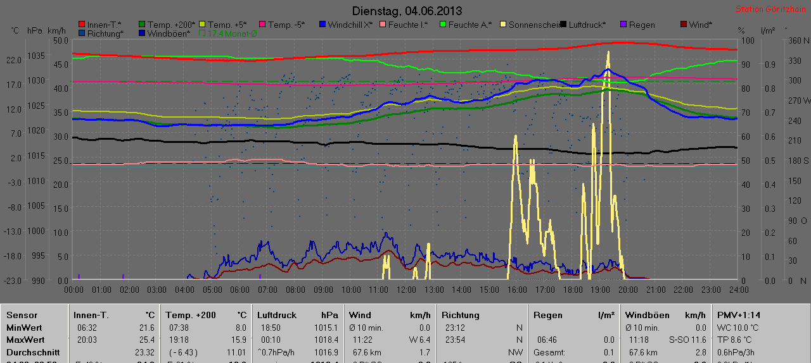This screenshot has width=811, height=363.
Task: Click the 'WC 10.0 °C' value
Action: point(738,328)
